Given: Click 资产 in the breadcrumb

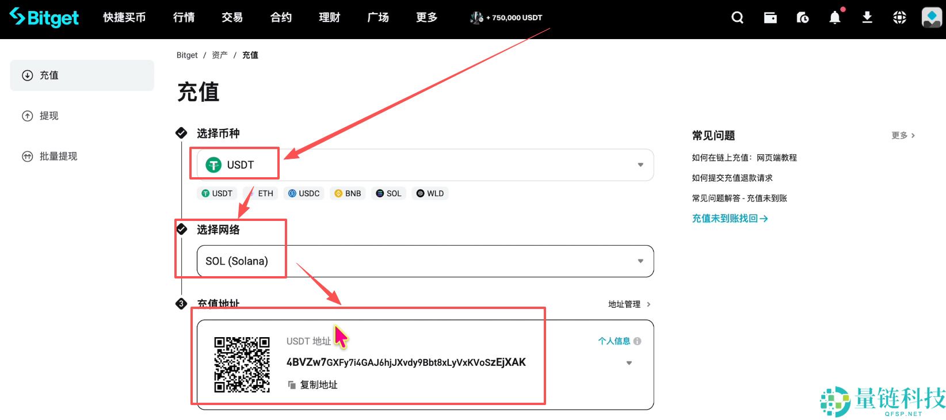Looking at the screenshot, I should click(219, 55).
